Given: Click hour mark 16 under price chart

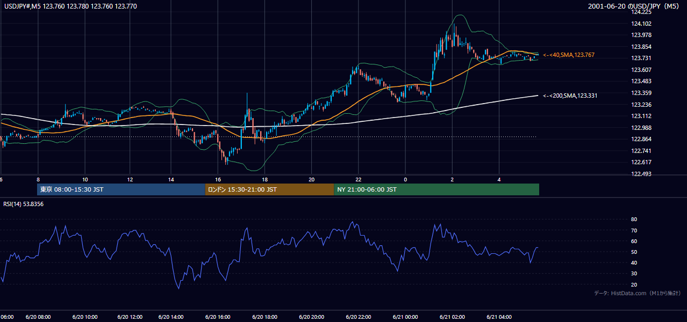Looking at the screenshot, I should tap(218, 180).
